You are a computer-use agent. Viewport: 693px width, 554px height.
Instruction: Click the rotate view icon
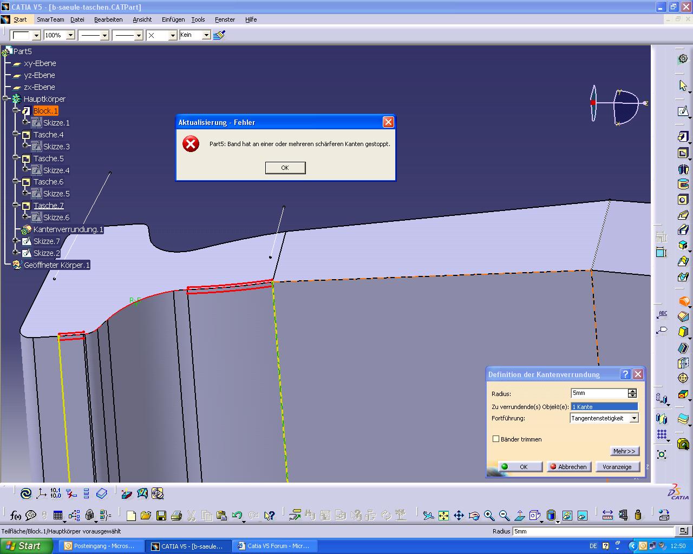coord(474,516)
